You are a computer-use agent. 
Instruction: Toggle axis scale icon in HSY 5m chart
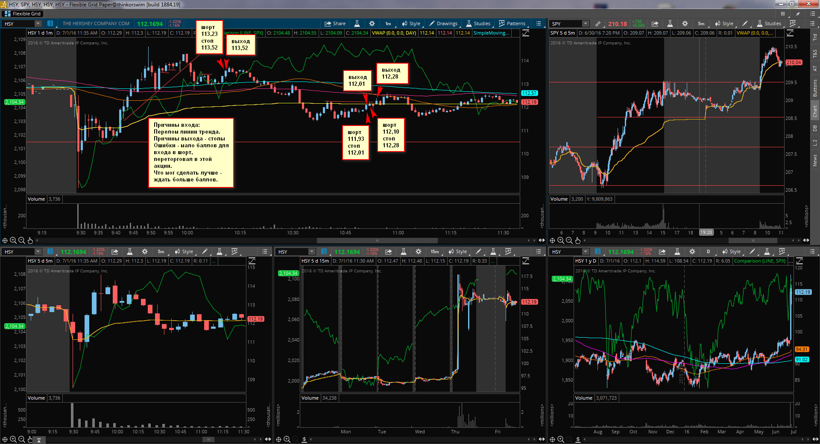(x=252, y=261)
